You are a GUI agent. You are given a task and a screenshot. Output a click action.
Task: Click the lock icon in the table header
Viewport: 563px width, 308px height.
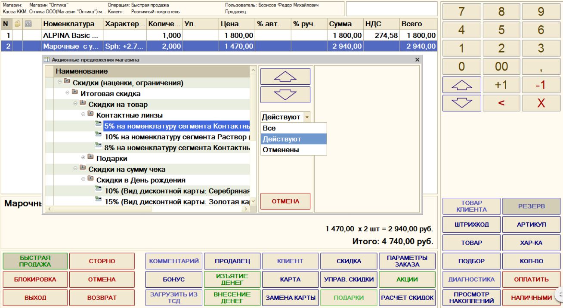coord(17,24)
